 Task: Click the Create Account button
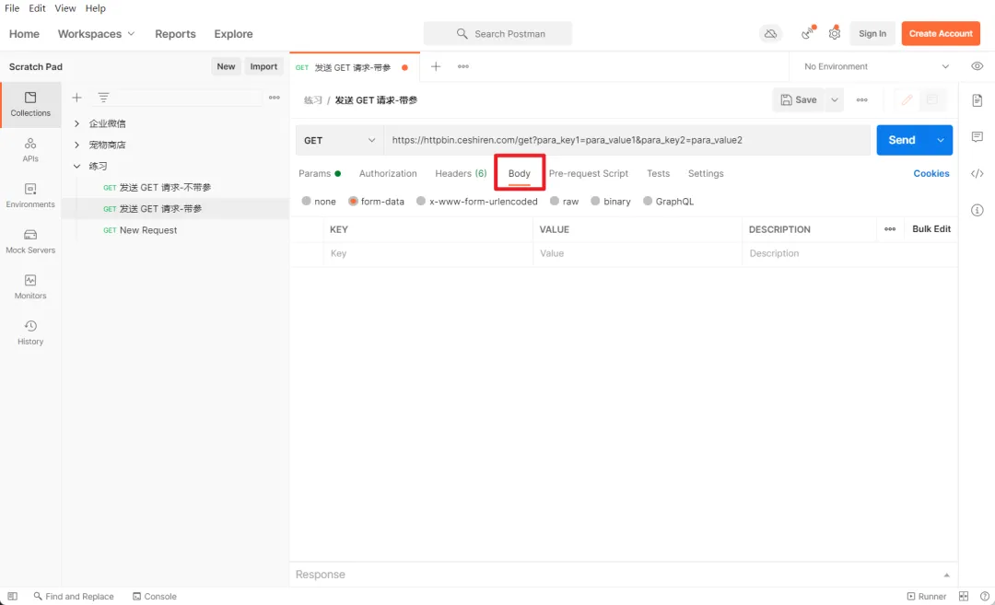coord(941,33)
